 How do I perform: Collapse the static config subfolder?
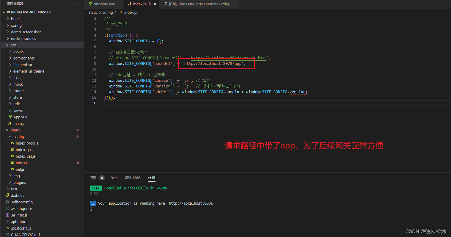(19, 136)
